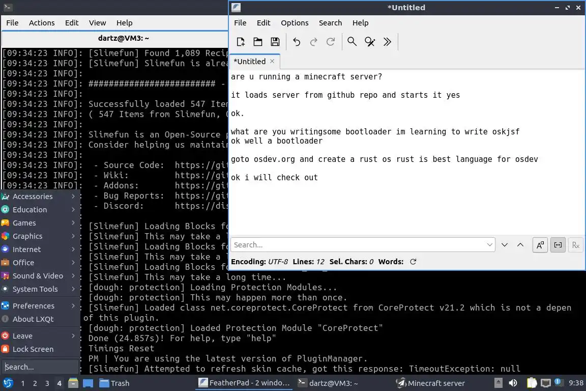This screenshot has width=586, height=391.
Task: Click the LXQt start menu button
Action: [8, 383]
